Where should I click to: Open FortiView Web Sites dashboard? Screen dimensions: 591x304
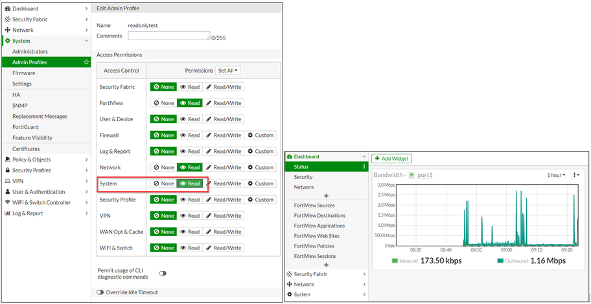tap(317, 236)
